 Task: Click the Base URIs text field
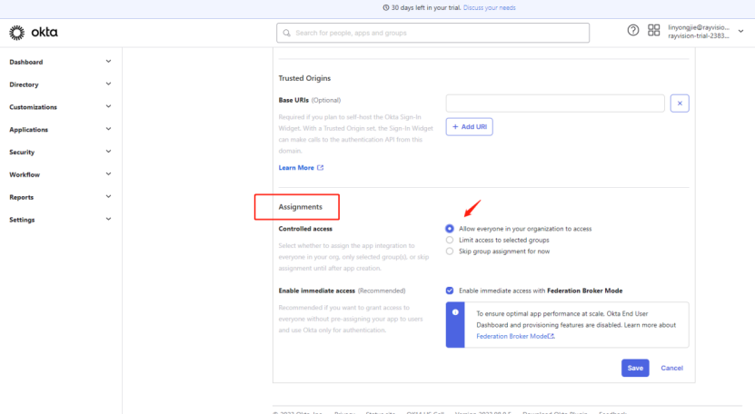(x=554, y=103)
